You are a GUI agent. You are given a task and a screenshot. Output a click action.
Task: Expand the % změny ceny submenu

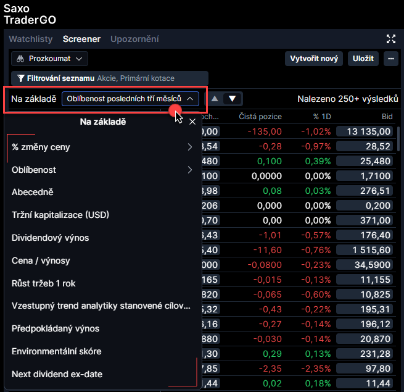pos(189,147)
